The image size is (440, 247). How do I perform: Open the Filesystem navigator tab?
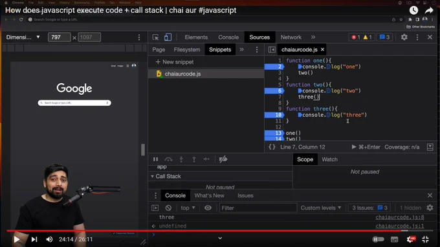coord(187,50)
